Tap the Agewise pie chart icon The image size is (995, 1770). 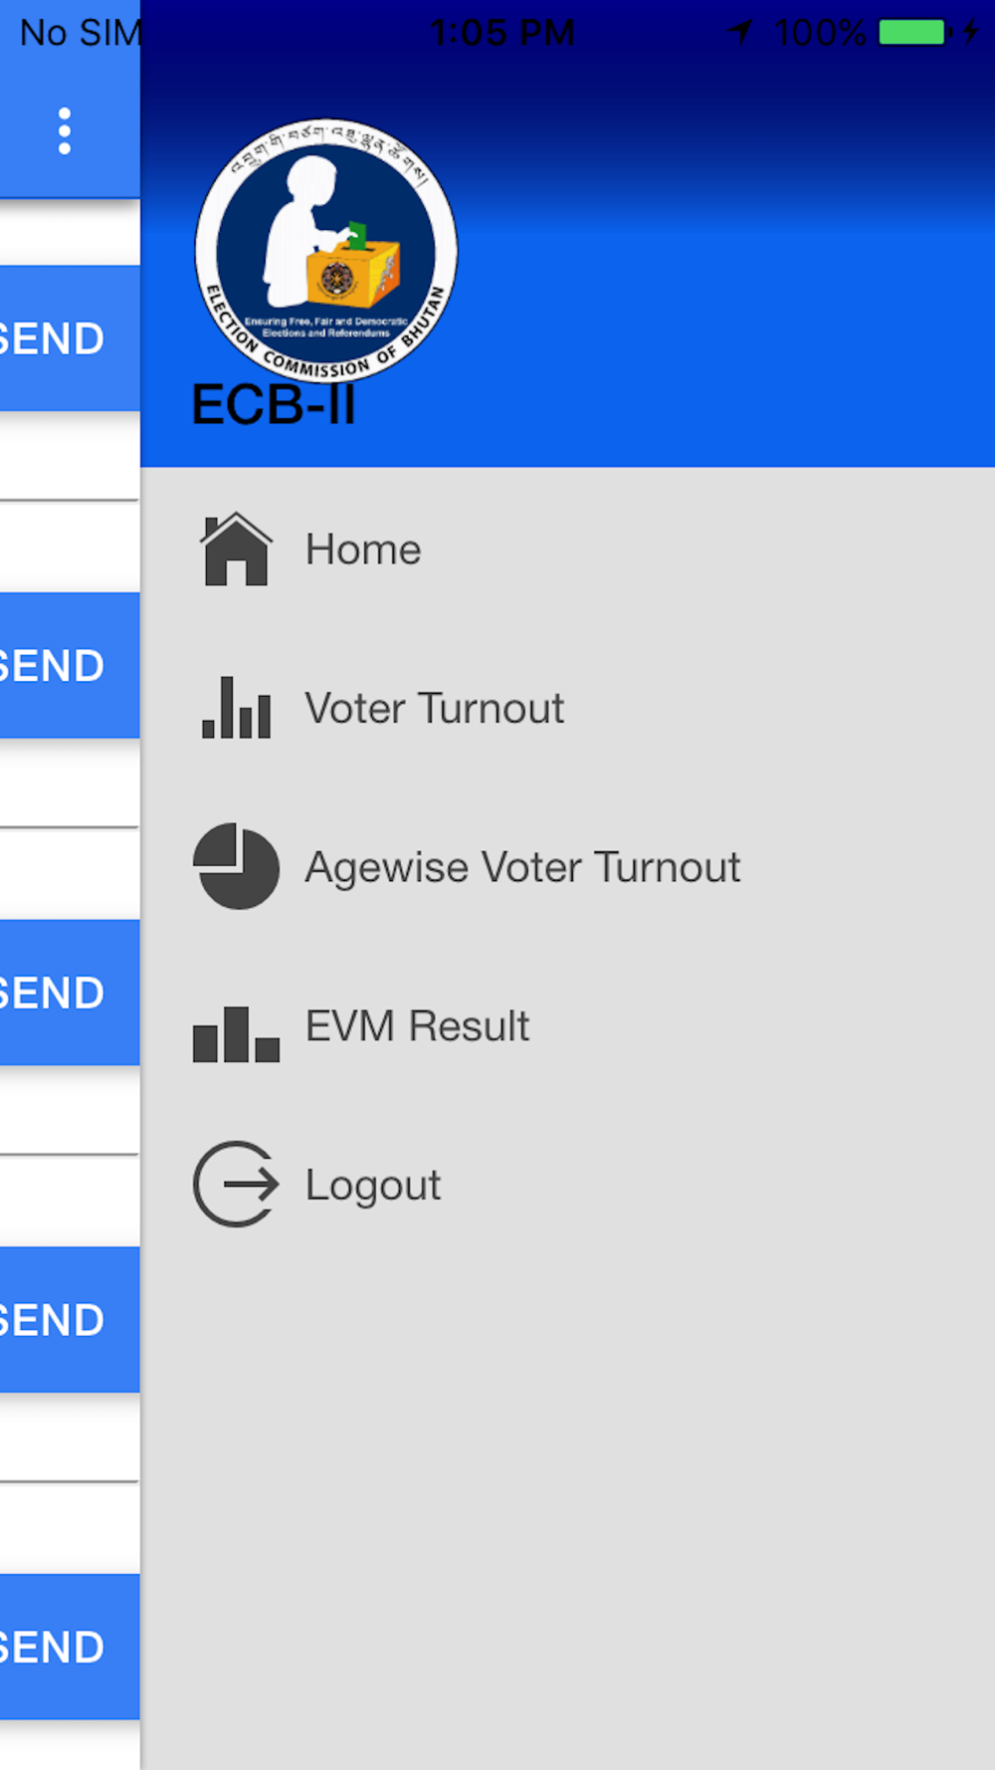[236, 866]
